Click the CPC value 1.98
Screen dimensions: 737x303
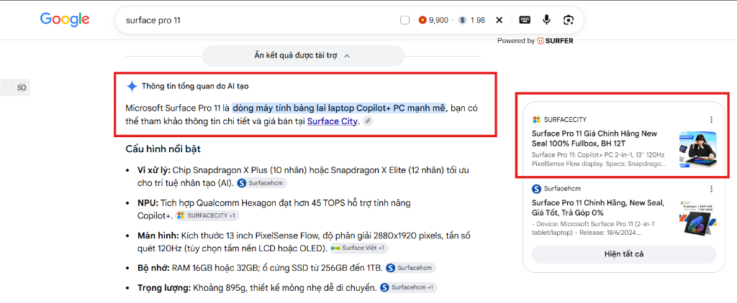(478, 20)
